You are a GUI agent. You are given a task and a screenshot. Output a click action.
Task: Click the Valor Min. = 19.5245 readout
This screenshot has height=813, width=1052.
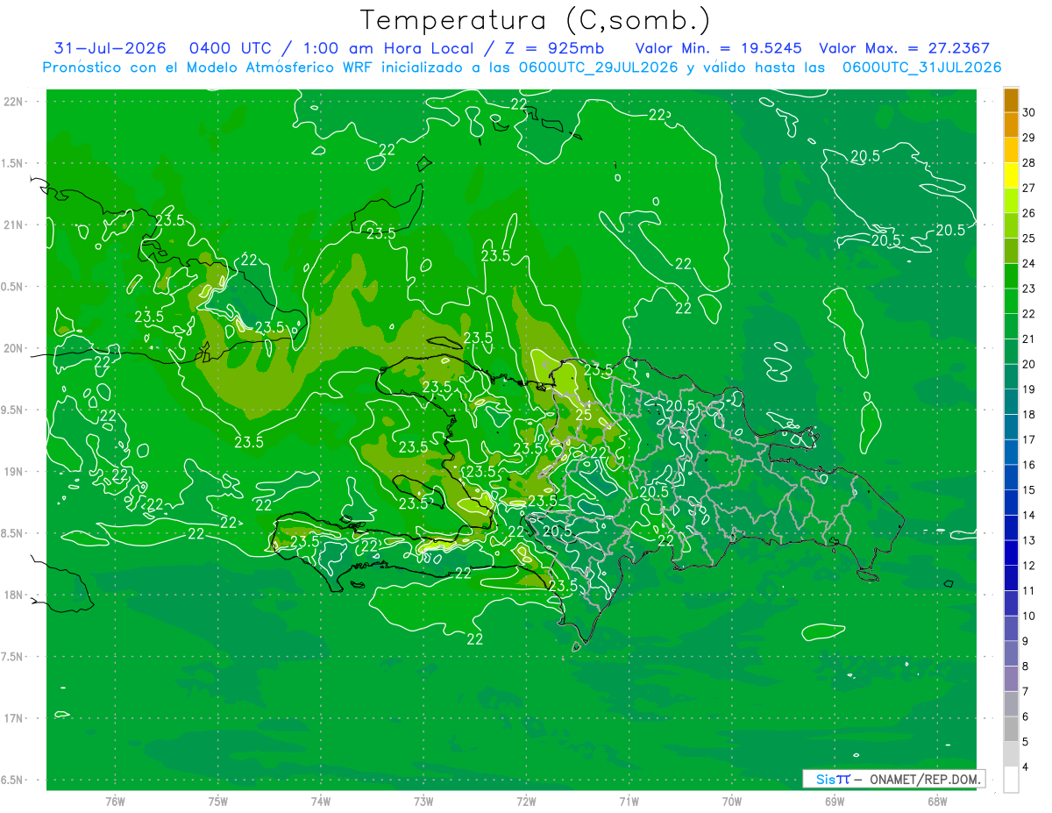[x=718, y=48]
